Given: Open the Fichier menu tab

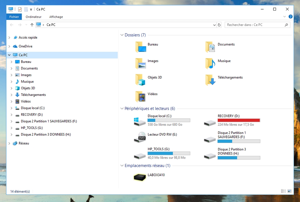Looking at the screenshot, I should pyautogui.click(x=14, y=17).
